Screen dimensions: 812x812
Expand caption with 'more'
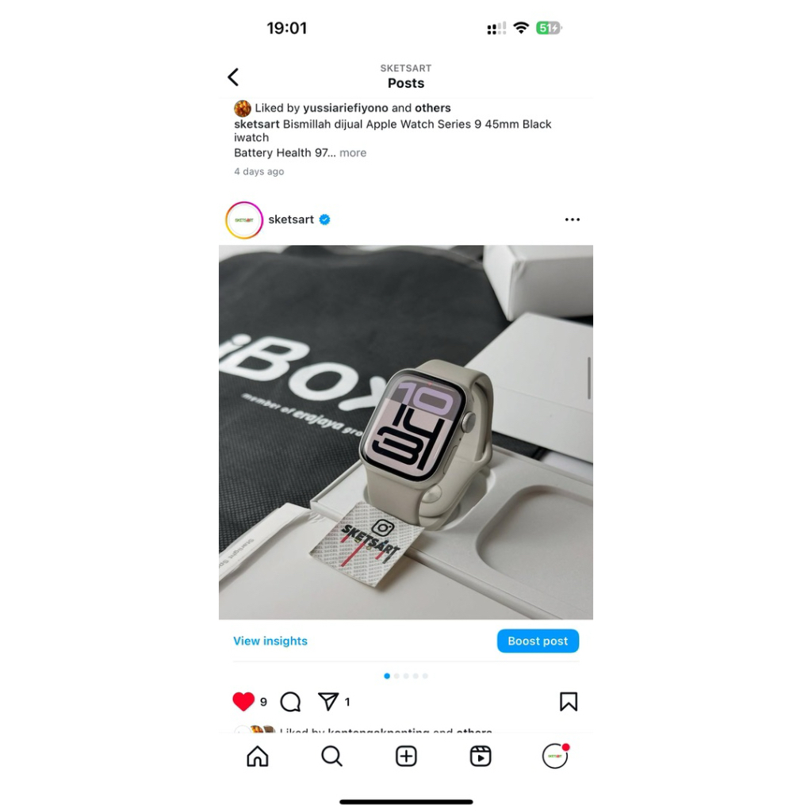point(353,153)
